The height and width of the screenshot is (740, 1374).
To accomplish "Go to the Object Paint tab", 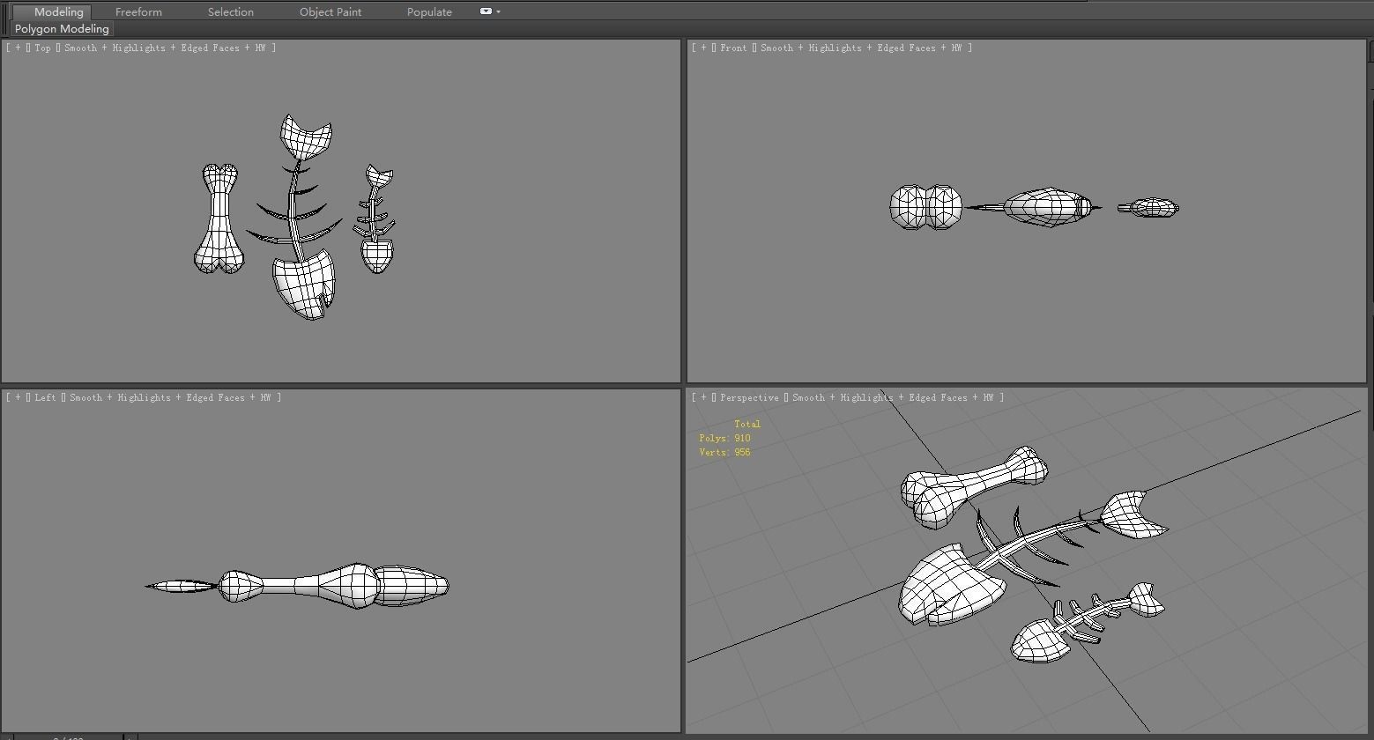I will (331, 12).
